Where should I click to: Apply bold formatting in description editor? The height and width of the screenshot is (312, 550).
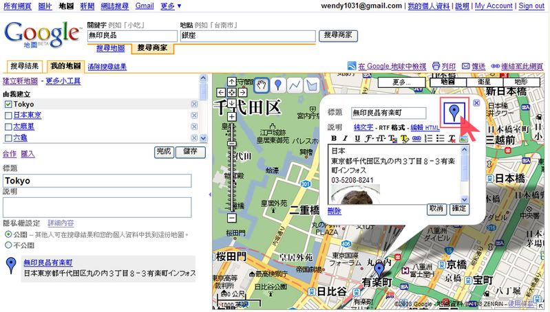pos(334,138)
